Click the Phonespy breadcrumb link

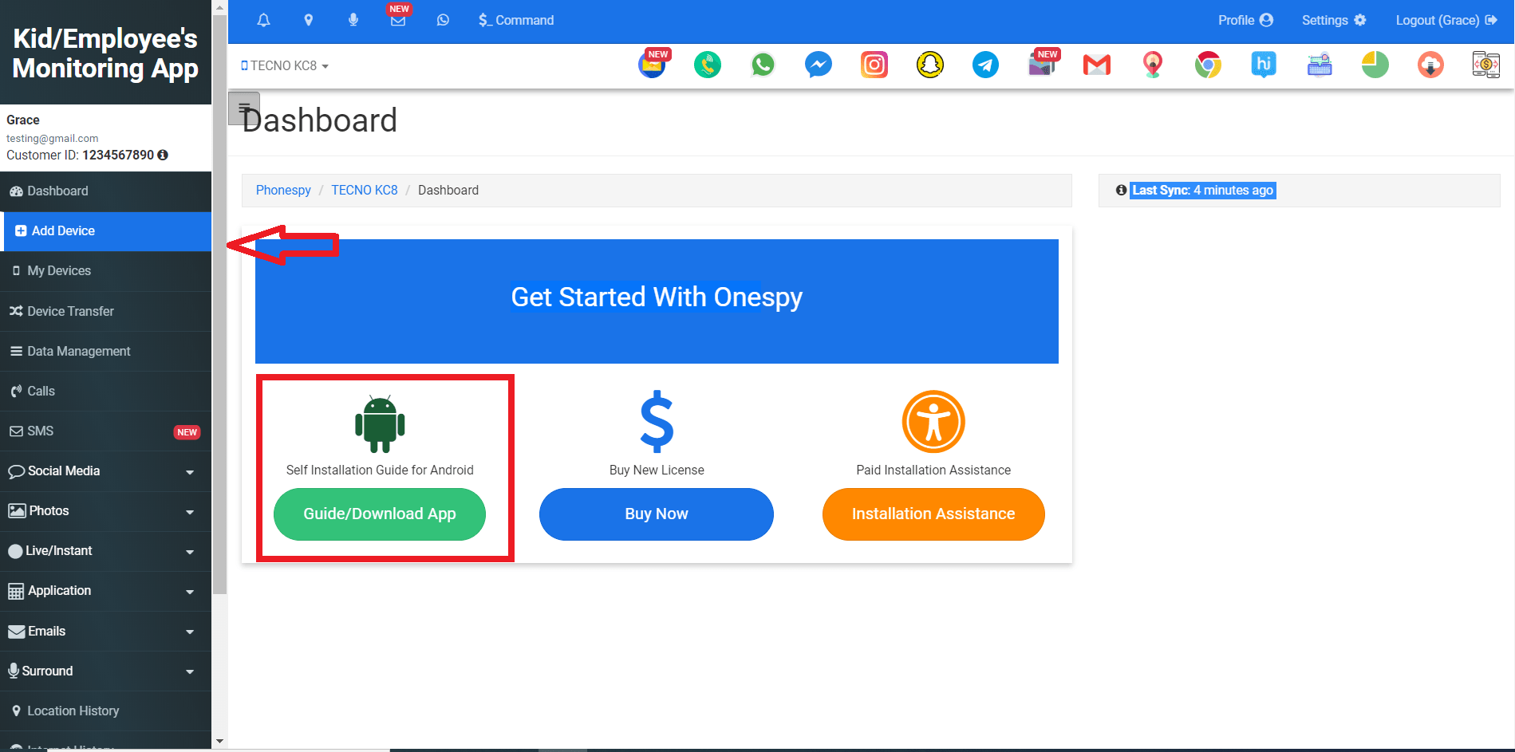pos(283,190)
